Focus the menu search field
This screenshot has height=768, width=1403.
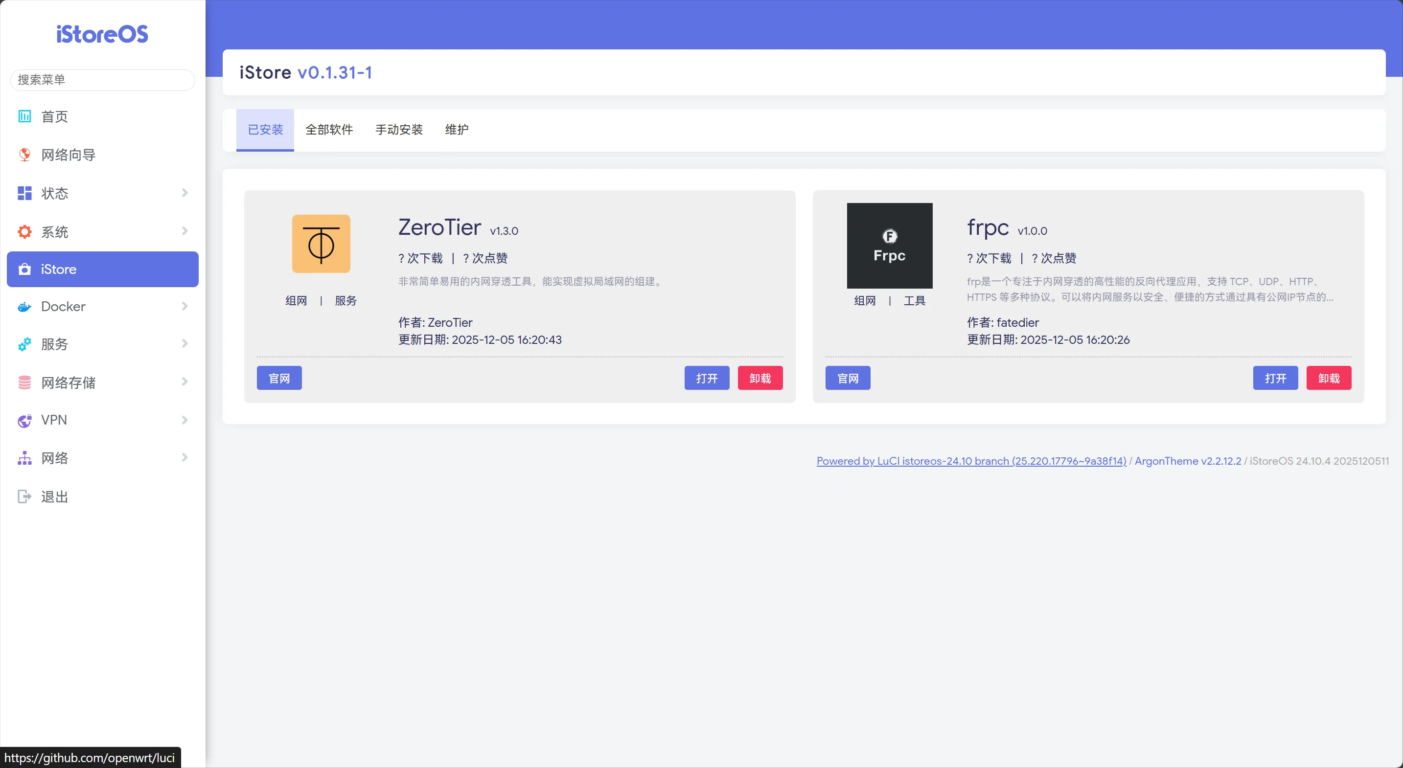pyautogui.click(x=102, y=80)
